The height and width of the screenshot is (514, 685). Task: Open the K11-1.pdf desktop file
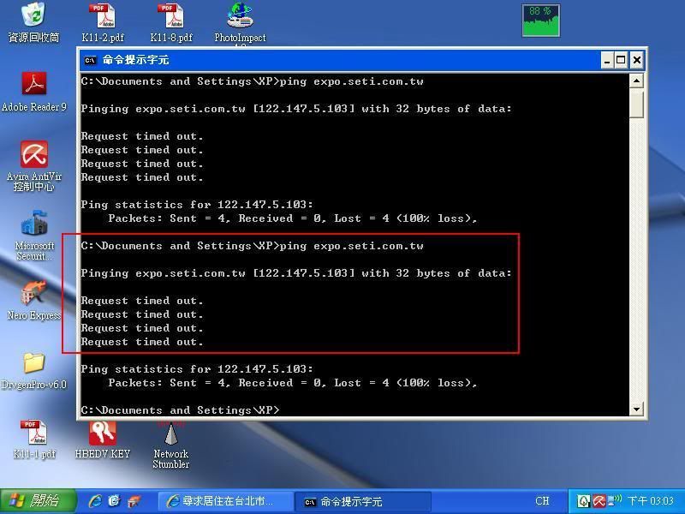tap(33, 433)
